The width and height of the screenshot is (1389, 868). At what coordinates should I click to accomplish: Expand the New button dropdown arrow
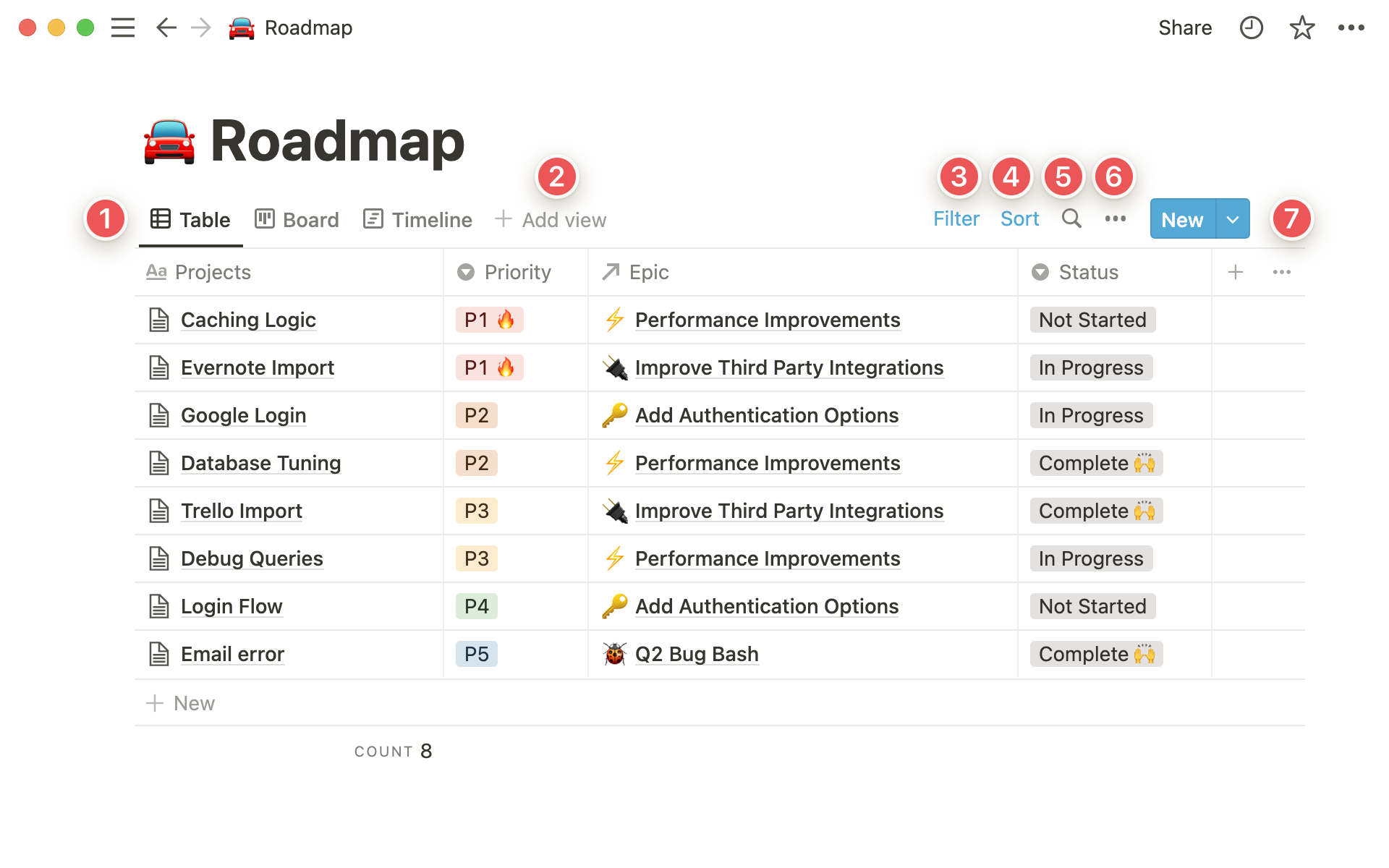(1233, 219)
